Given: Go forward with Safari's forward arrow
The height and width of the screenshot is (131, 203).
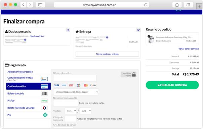Looking at the screenshot, I should [x=30, y=5].
